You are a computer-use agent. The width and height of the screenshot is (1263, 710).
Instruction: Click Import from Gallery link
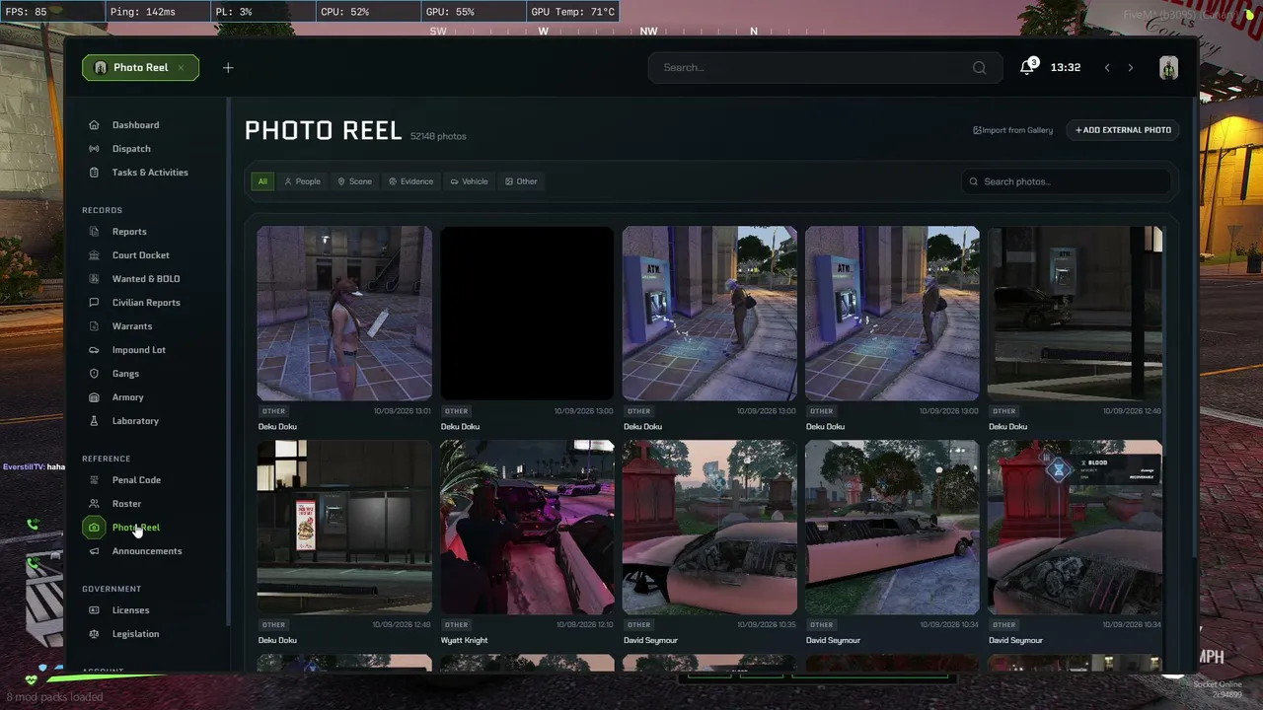coord(1012,130)
